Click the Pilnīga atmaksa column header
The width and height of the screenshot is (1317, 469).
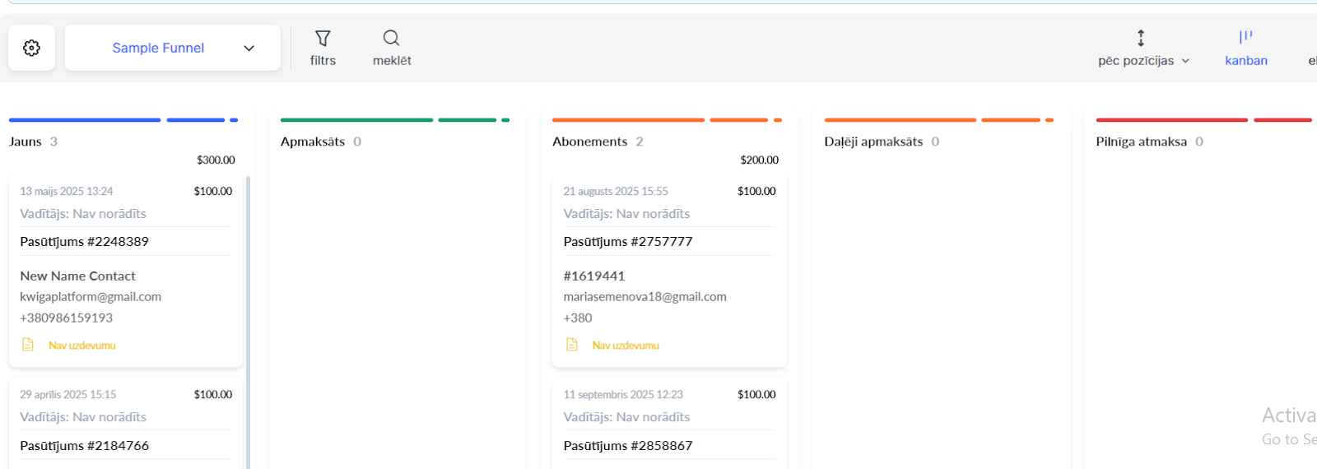[x=1141, y=142]
